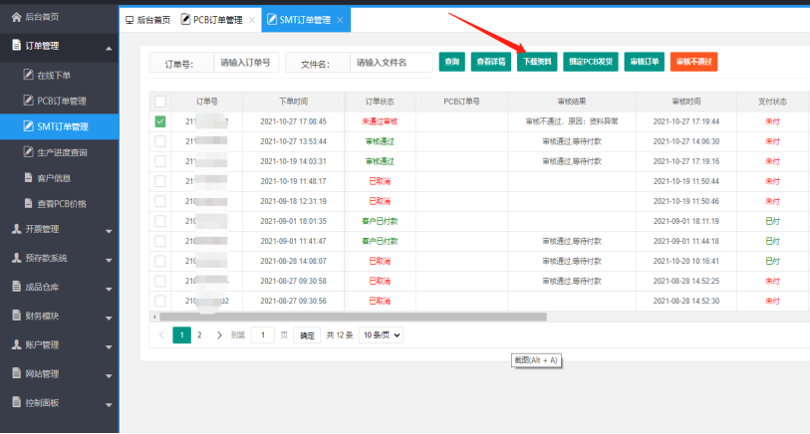Go to next page using arrow icon
This screenshot has height=434, width=810.
click(x=219, y=335)
